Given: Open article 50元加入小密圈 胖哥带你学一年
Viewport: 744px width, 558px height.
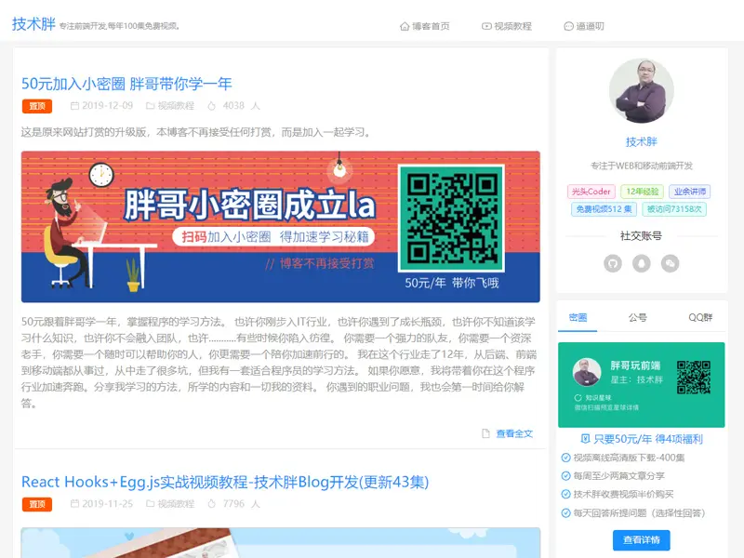Looking at the screenshot, I should coord(126,84).
